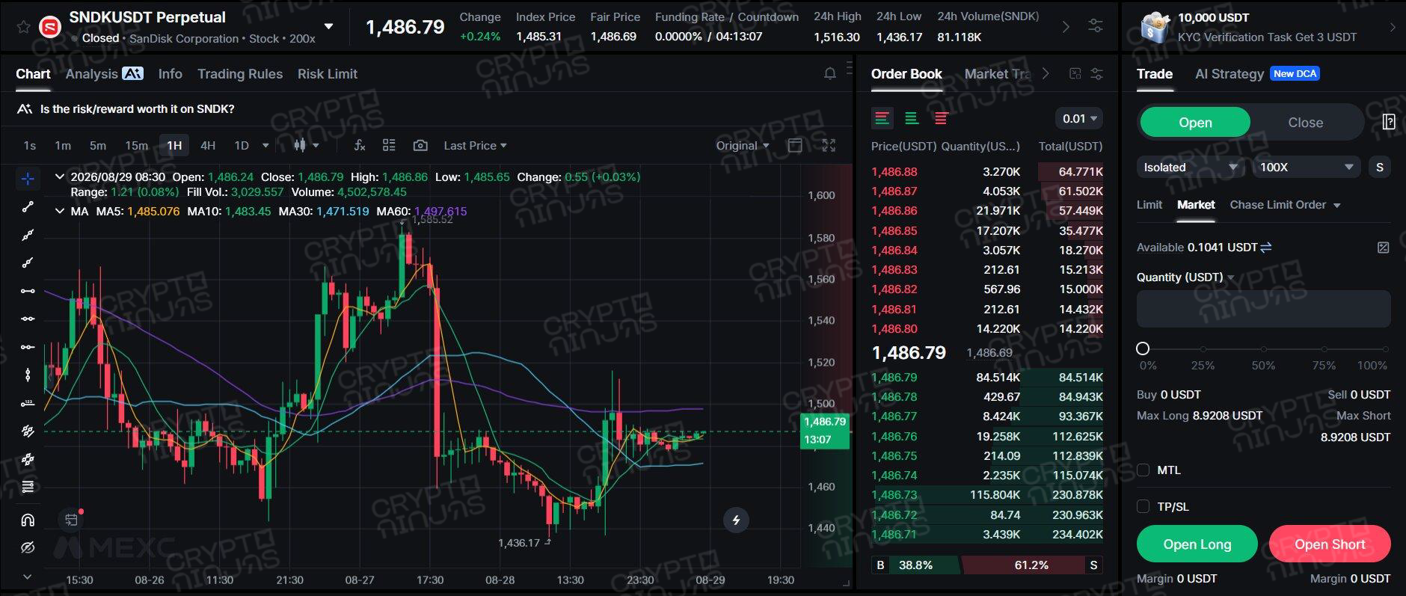Open the Trading Rules tab
The height and width of the screenshot is (596, 1406).
pos(240,73)
